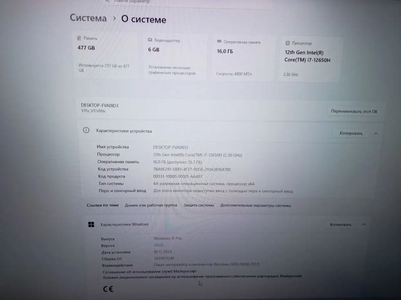Open Домен или рабочая группа link
Screen dimensions: 401x300
click(151, 205)
